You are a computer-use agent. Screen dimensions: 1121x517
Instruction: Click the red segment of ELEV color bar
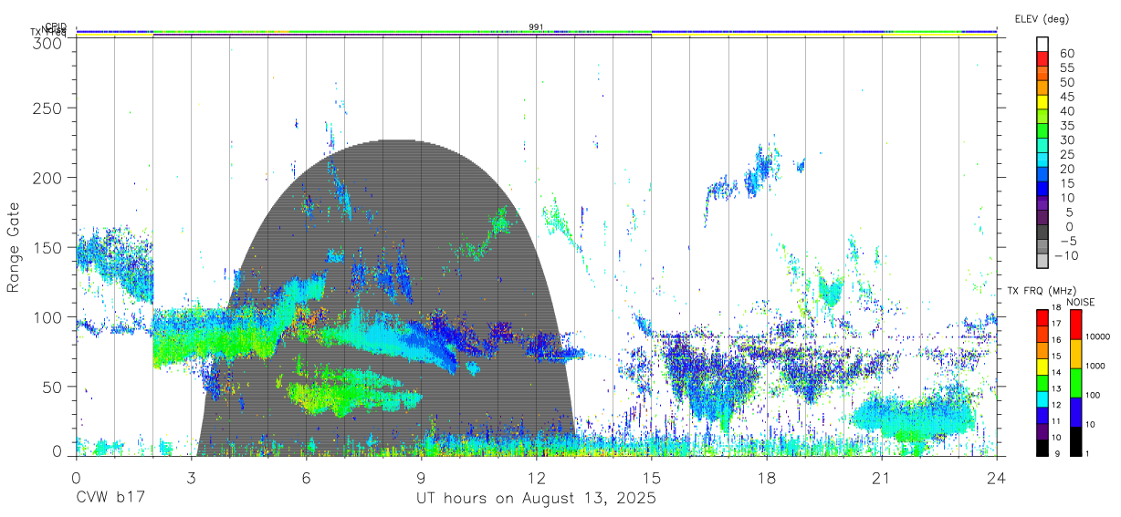[x=1042, y=58]
